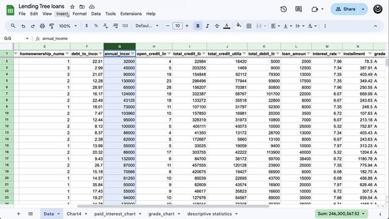Open version history clock icon

[284, 9]
